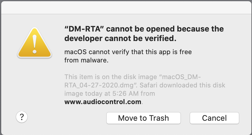Dismiss the dialog with Cancel
The height and width of the screenshot is (135, 252).
[x=214, y=118]
